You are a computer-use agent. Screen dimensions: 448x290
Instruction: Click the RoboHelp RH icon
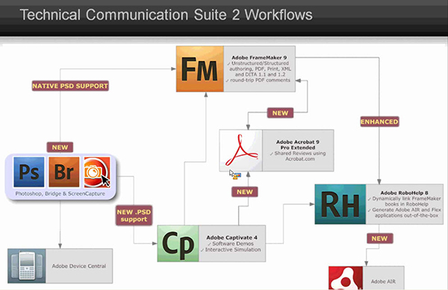pos(340,204)
